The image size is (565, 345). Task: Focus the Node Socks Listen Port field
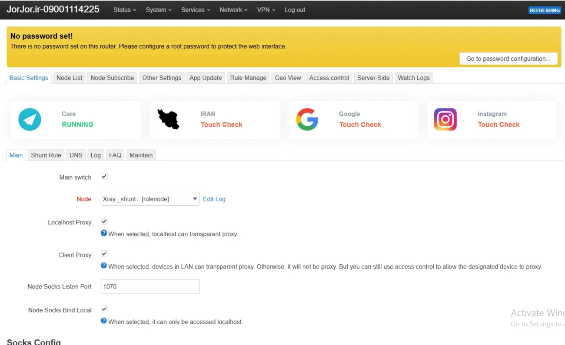(150, 286)
